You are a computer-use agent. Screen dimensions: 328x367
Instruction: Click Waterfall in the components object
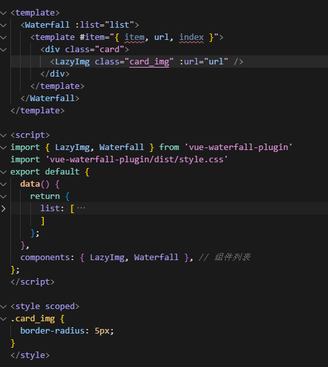(157, 258)
